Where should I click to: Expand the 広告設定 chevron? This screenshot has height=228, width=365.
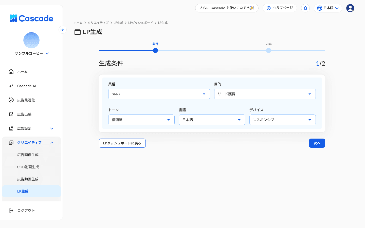coord(52,128)
